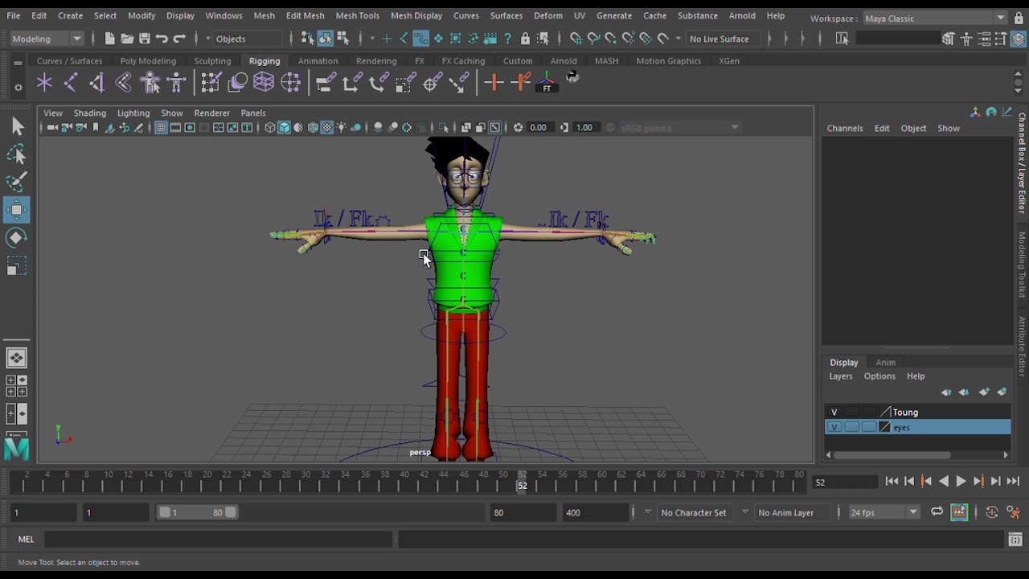Activate the Paint Selection tool
The image size is (1029, 579).
17,183
